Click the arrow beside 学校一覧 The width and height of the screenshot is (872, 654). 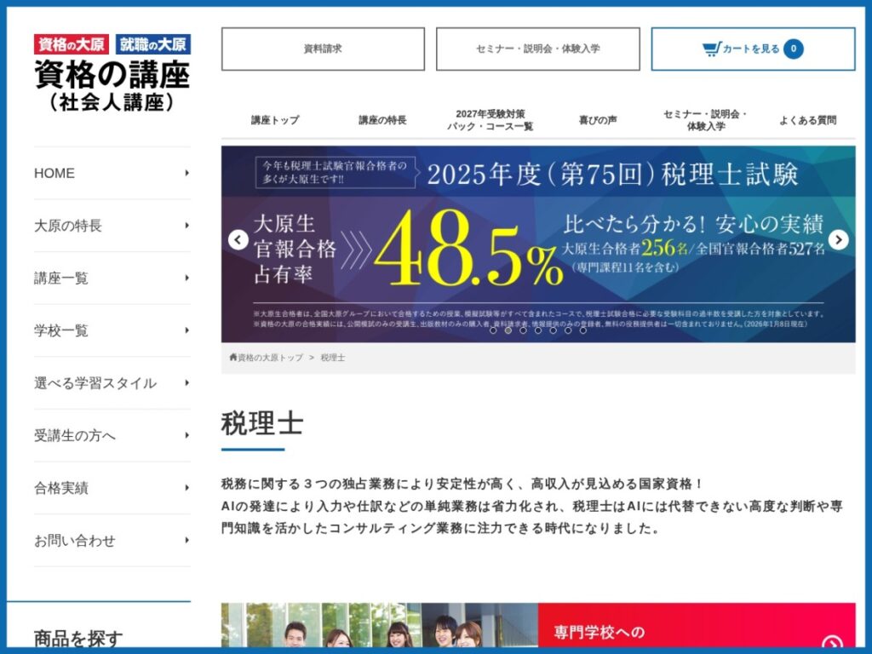coord(186,330)
